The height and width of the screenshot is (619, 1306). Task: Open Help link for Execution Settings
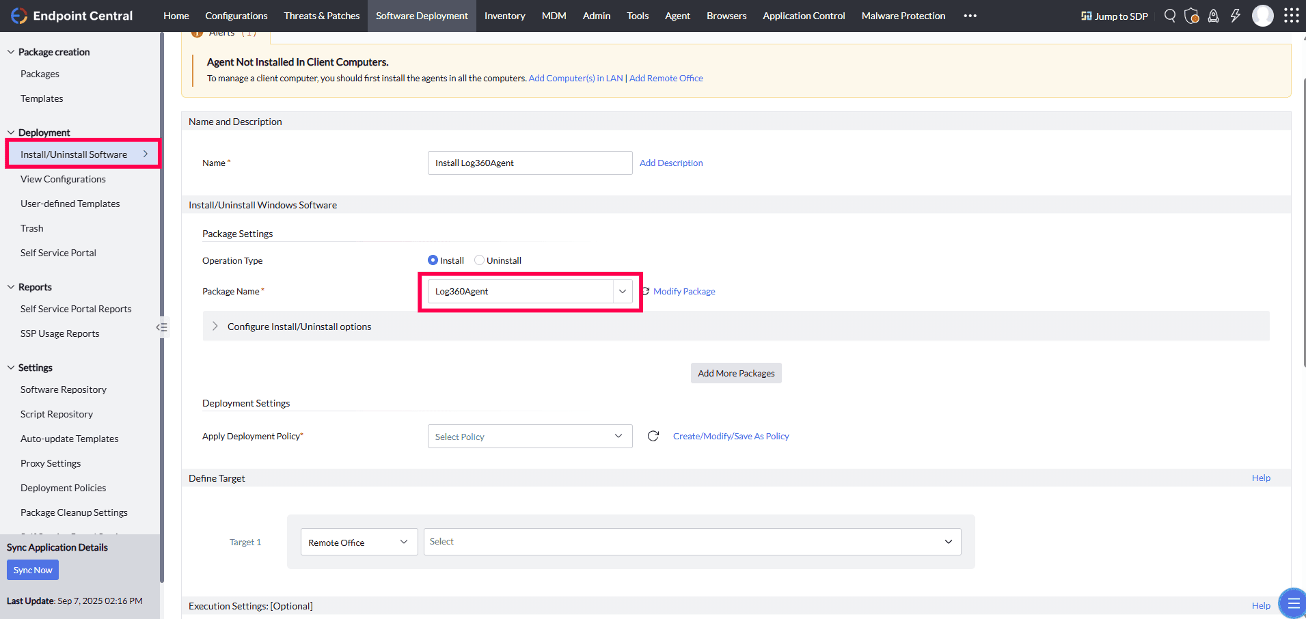1261,605
